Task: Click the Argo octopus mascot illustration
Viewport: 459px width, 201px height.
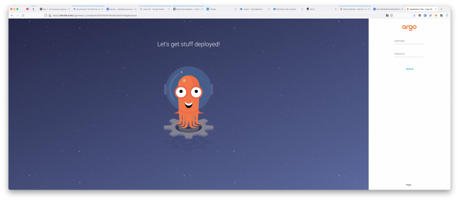Action: pos(189,102)
